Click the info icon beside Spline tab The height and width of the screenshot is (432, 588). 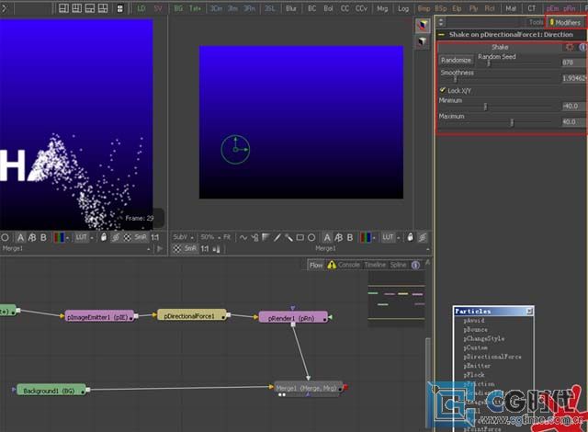pyautogui.click(x=415, y=265)
